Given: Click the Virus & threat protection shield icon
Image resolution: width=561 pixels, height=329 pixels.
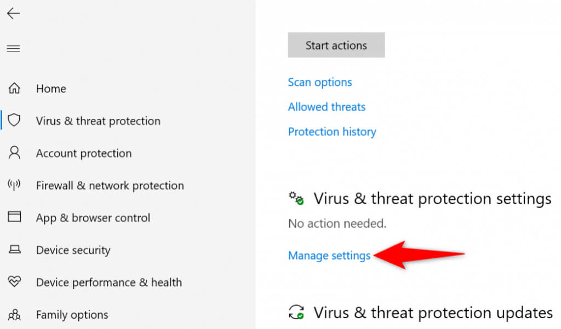Looking at the screenshot, I should pyautogui.click(x=14, y=120).
